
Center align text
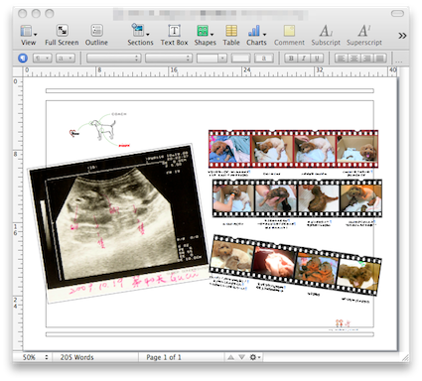click(354, 59)
